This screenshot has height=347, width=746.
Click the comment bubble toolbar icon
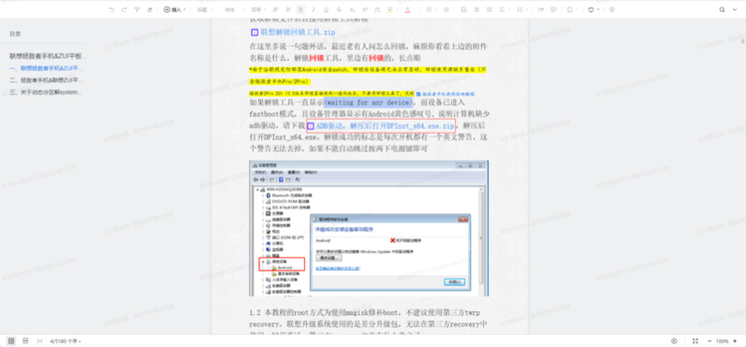tap(554, 9)
